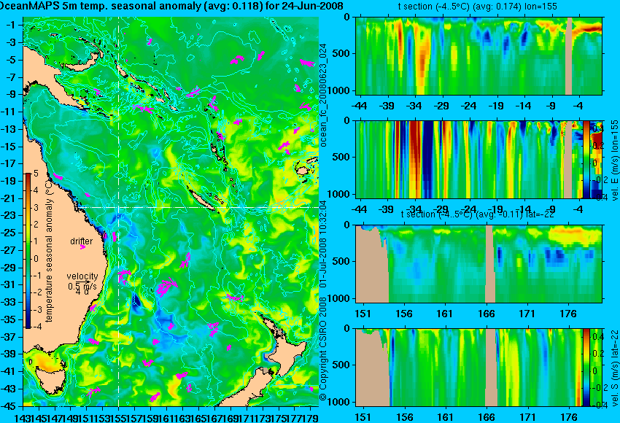Click '-24' on the top lon=155 temperature section axis
620x423 pixels.
[x=468, y=106]
